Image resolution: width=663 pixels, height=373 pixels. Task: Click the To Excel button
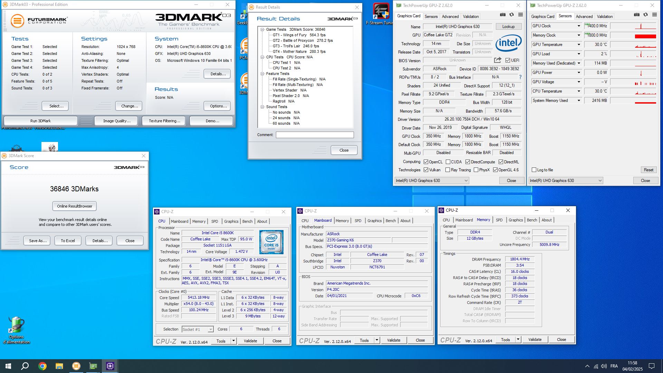tap(68, 241)
